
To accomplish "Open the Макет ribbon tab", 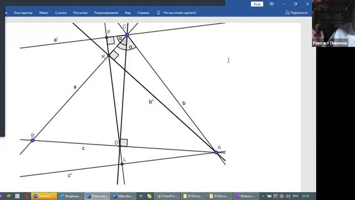I will 44,13.
